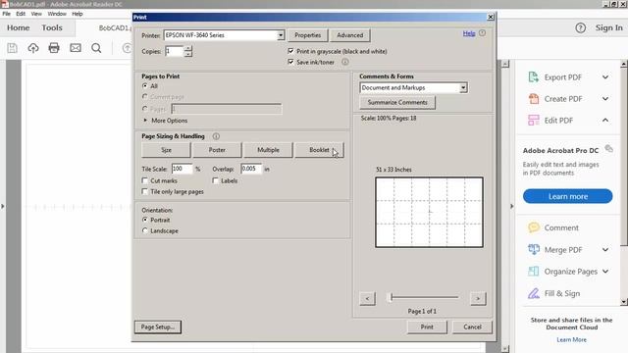Choose Poster page sizing option
This screenshot has height=353, width=628.
217,150
